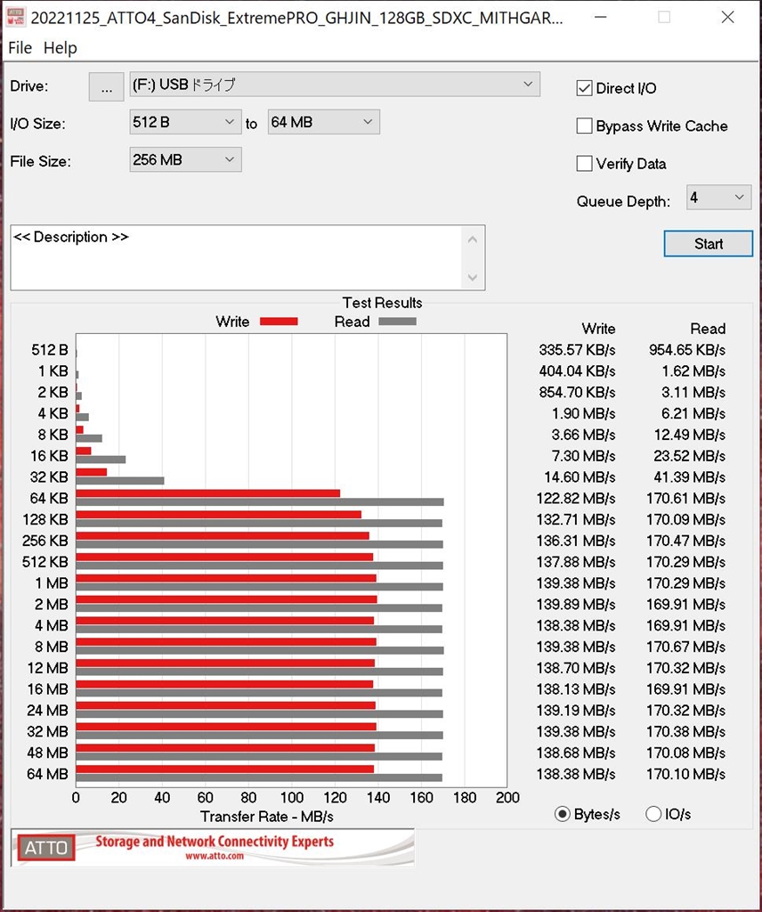This screenshot has width=762, height=912.
Task: Open the Help menu
Action: click(x=61, y=48)
